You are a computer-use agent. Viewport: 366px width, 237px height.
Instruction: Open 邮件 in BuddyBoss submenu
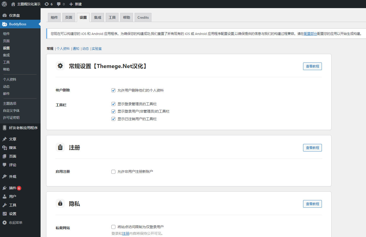(x=6, y=94)
